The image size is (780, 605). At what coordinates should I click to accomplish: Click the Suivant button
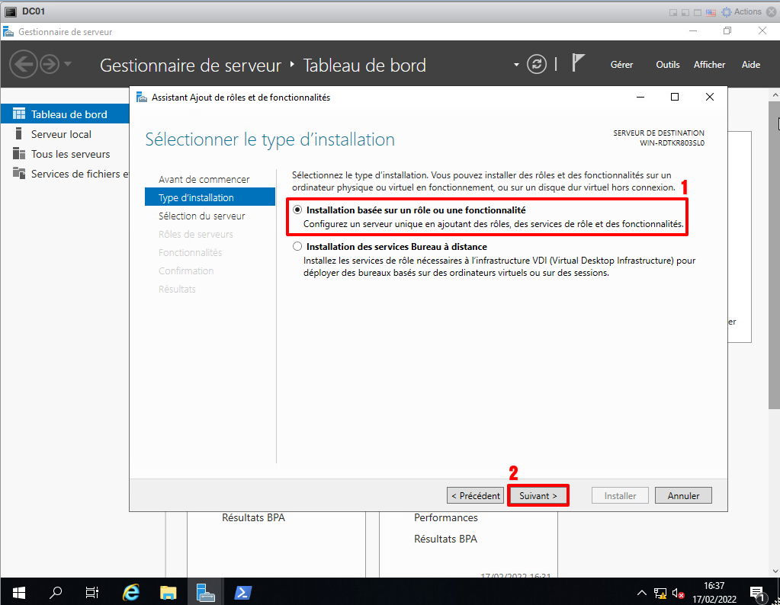(538, 495)
